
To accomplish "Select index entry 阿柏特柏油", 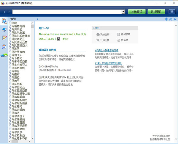I will (18, 26).
